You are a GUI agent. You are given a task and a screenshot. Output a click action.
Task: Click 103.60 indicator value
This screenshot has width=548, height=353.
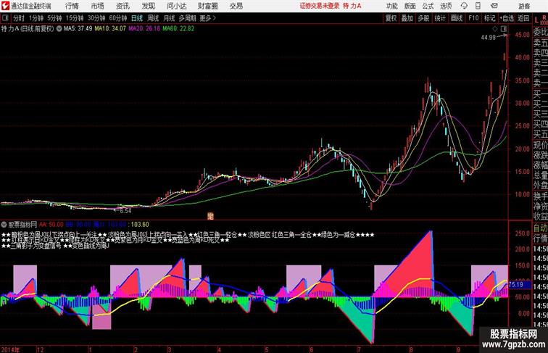pyautogui.click(x=140, y=225)
